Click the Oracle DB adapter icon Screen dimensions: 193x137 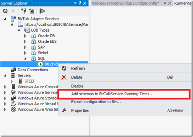tap(33, 36)
